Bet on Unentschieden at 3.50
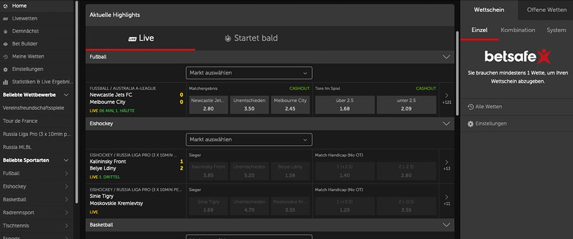 (x=249, y=105)
